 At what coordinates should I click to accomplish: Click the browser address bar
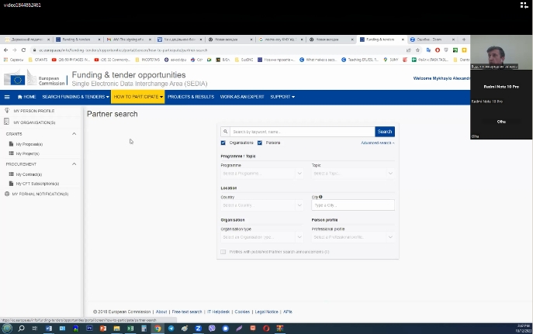pos(217,50)
